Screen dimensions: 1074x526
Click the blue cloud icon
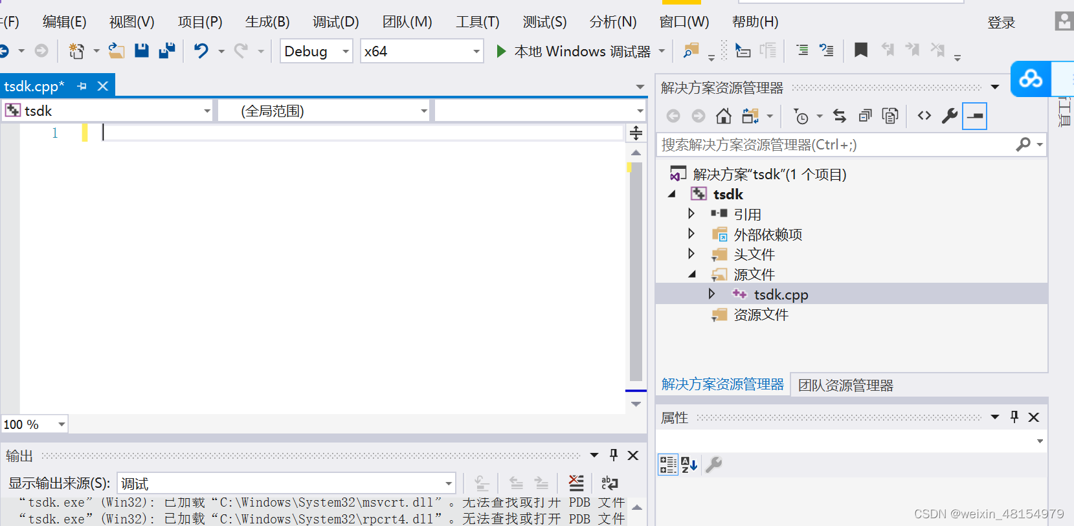[x=1031, y=79]
